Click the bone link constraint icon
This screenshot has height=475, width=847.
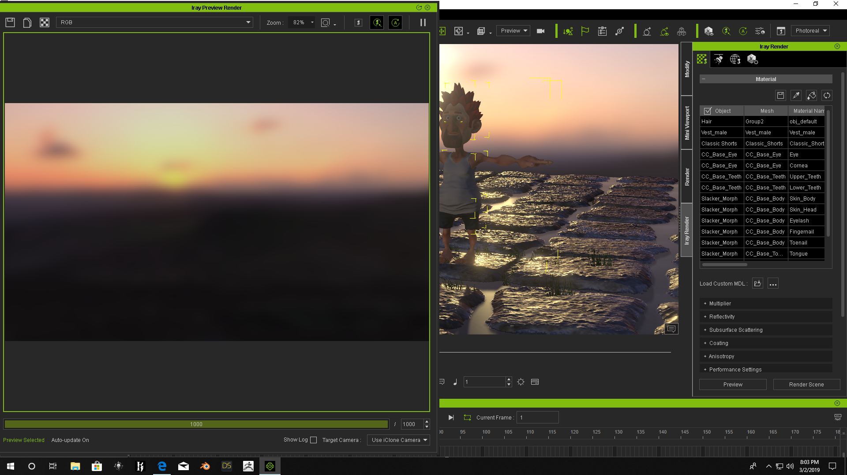click(620, 31)
